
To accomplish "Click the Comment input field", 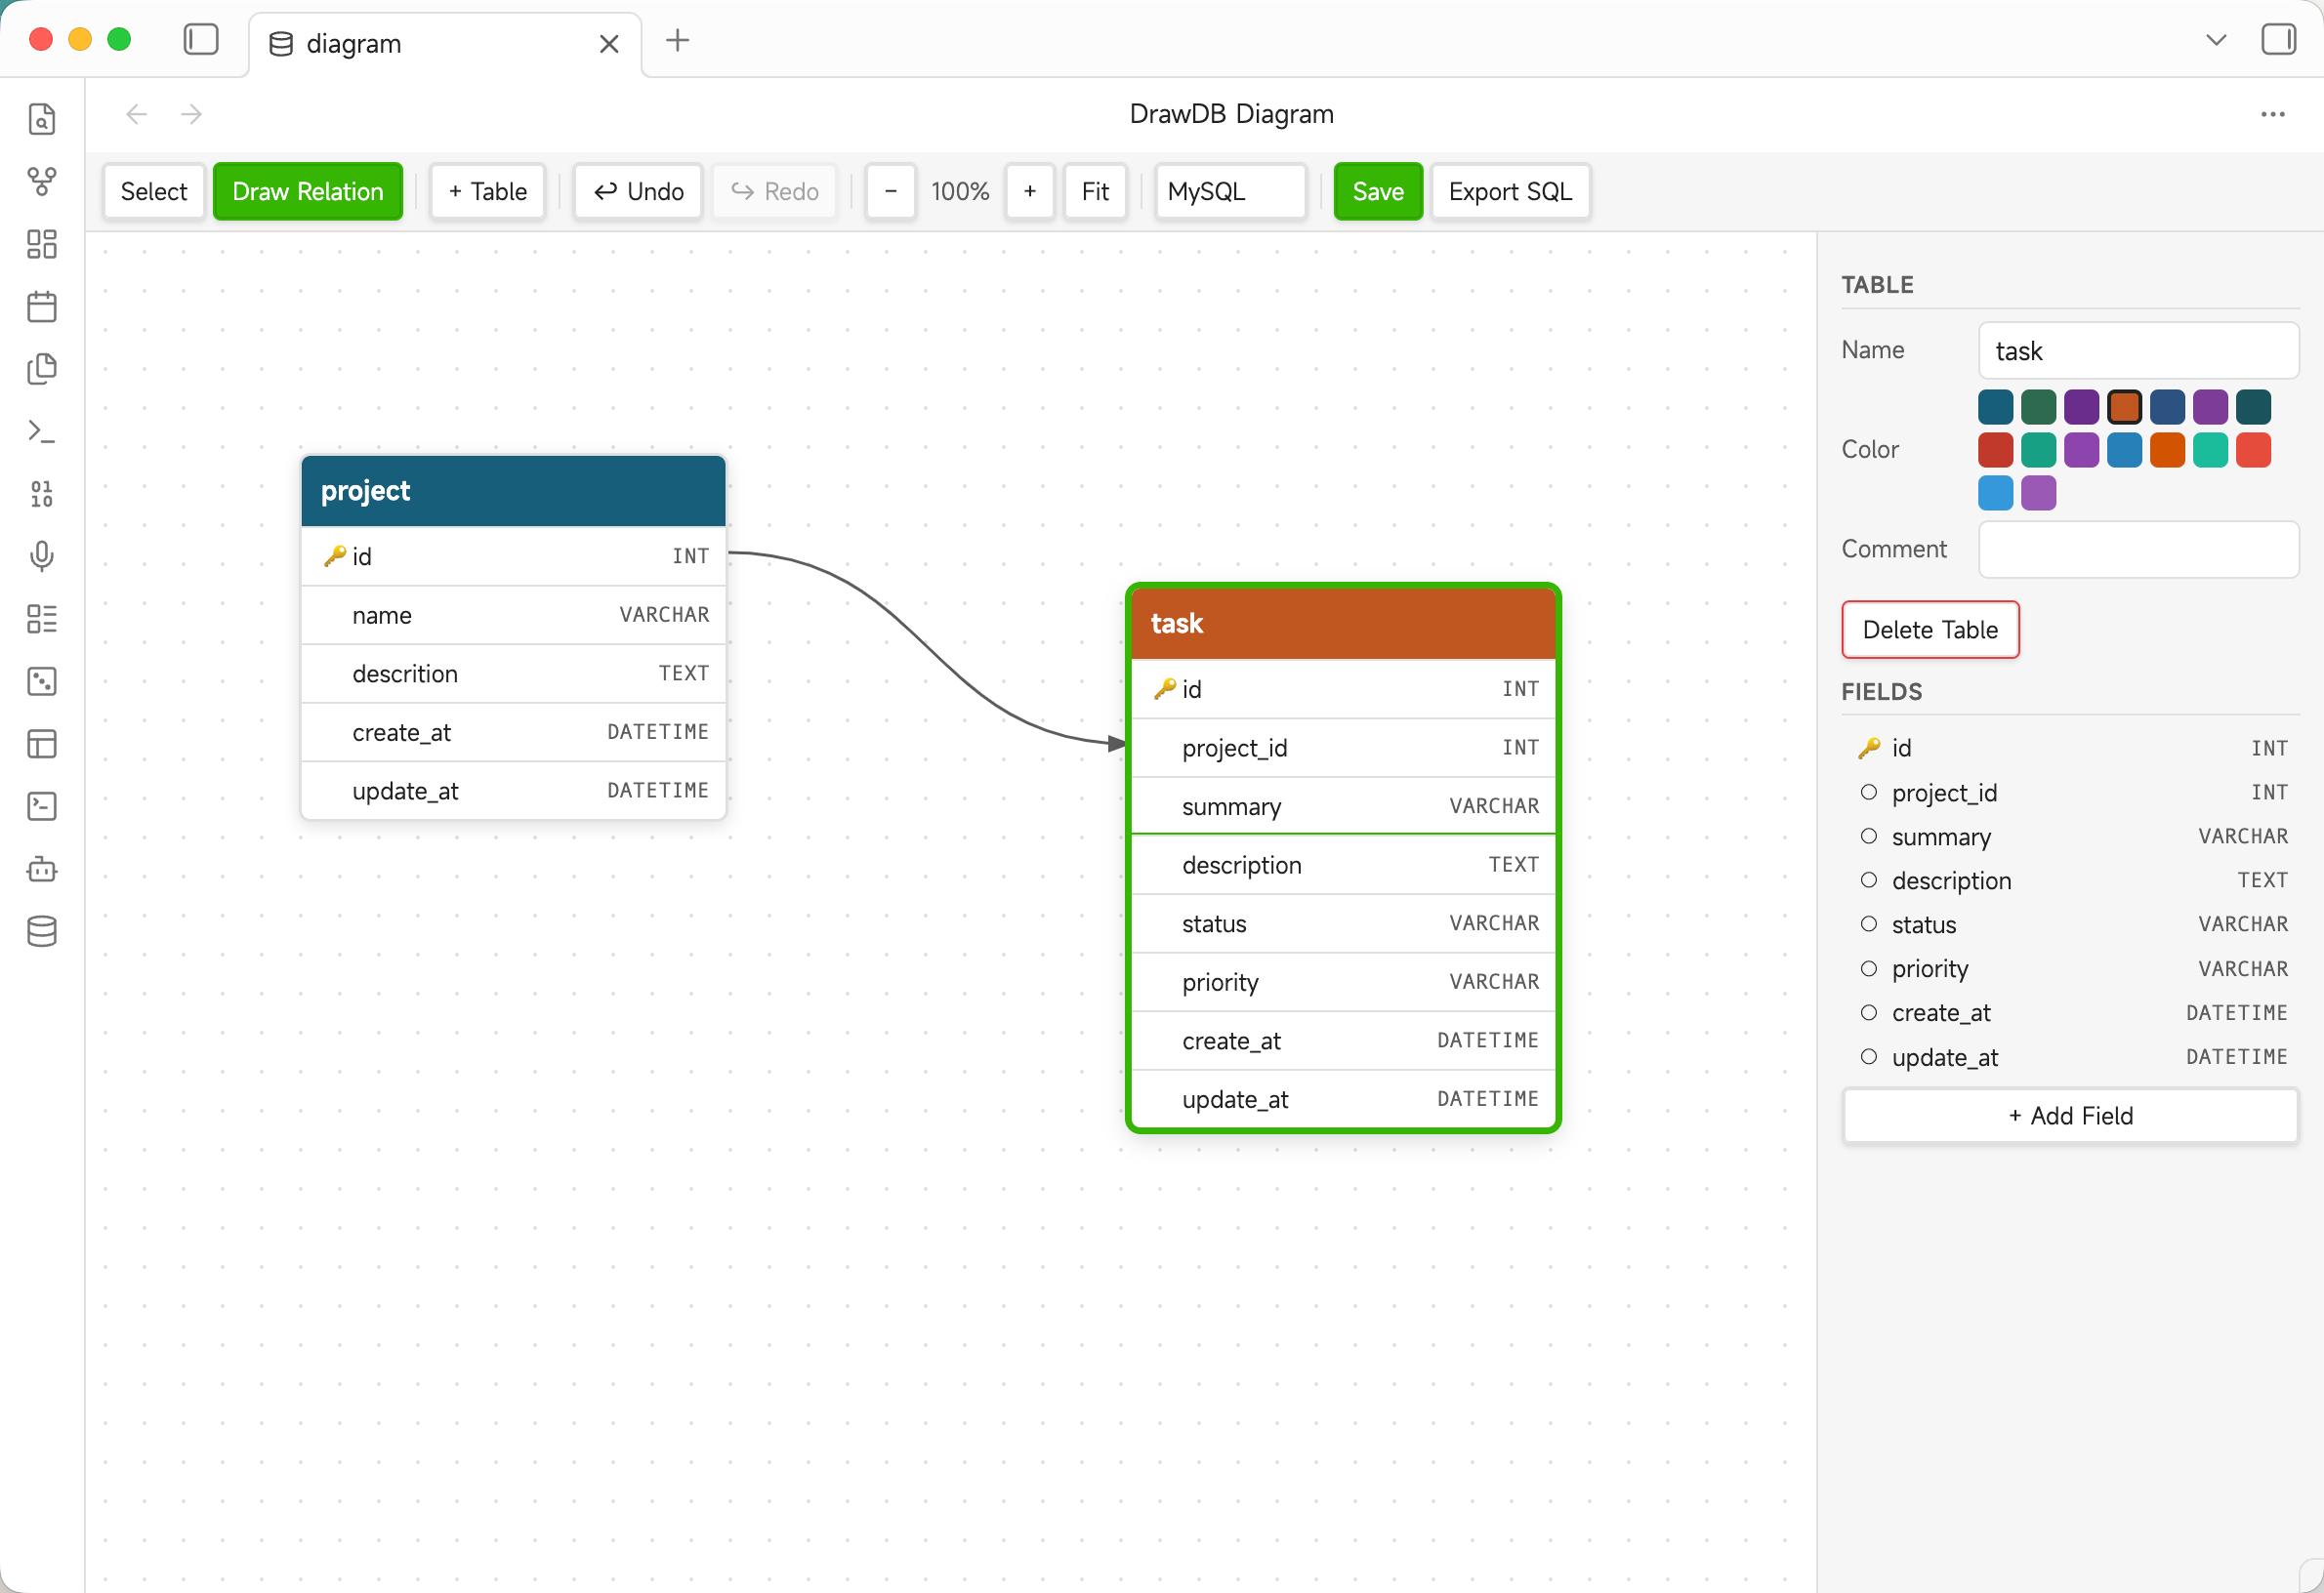I will [2138, 549].
